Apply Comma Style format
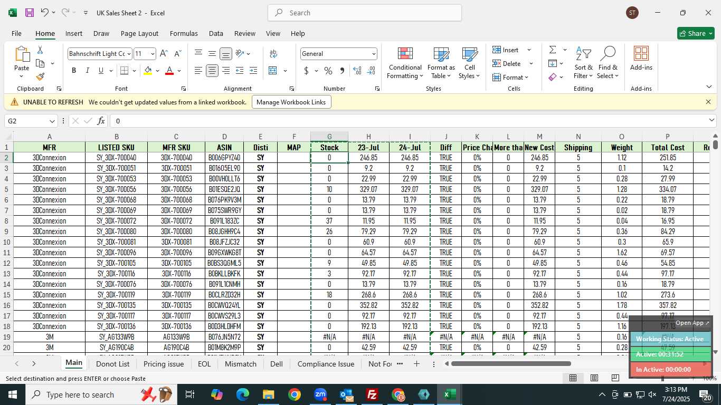Viewport: 721px width, 405px height. (342, 71)
